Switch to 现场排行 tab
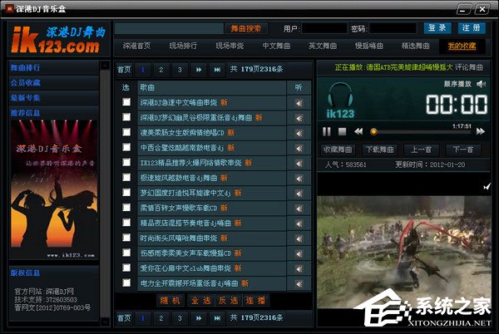 tap(183, 46)
